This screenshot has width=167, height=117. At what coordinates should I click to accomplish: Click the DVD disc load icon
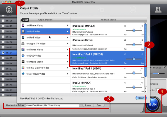(9, 10)
